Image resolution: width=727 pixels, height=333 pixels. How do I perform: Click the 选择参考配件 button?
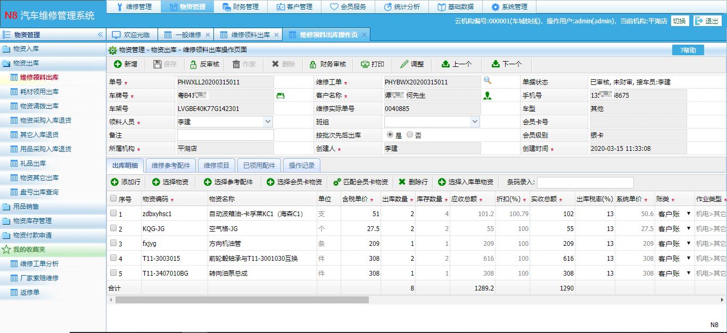(x=229, y=182)
